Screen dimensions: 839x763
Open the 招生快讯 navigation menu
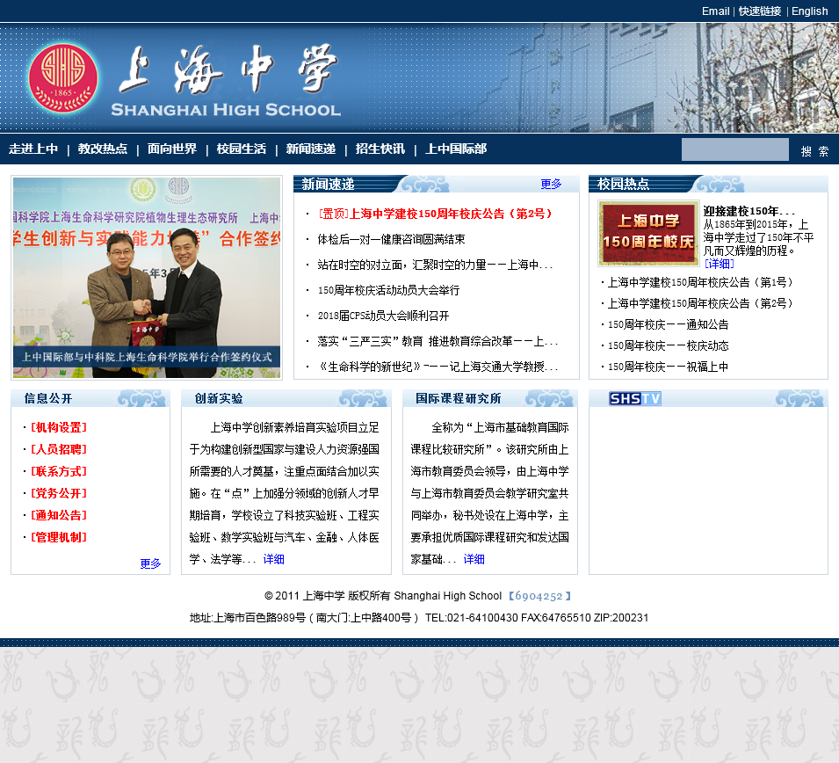click(x=380, y=149)
